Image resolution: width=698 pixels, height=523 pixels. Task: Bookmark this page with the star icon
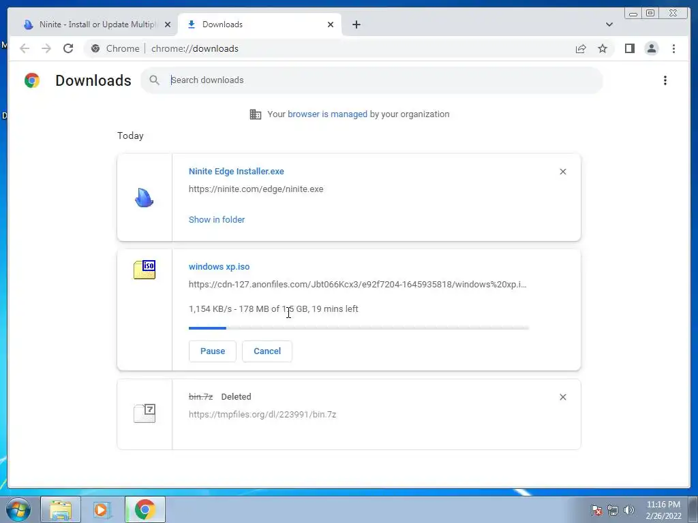click(x=603, y=48)
